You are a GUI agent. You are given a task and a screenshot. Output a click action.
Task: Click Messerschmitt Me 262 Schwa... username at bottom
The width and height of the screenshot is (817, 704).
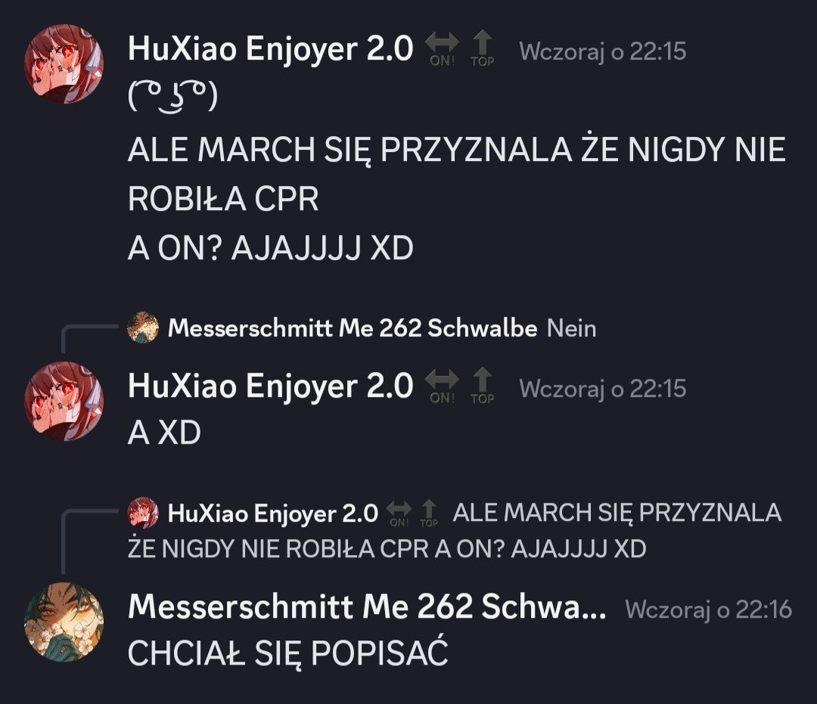(368, 607)
